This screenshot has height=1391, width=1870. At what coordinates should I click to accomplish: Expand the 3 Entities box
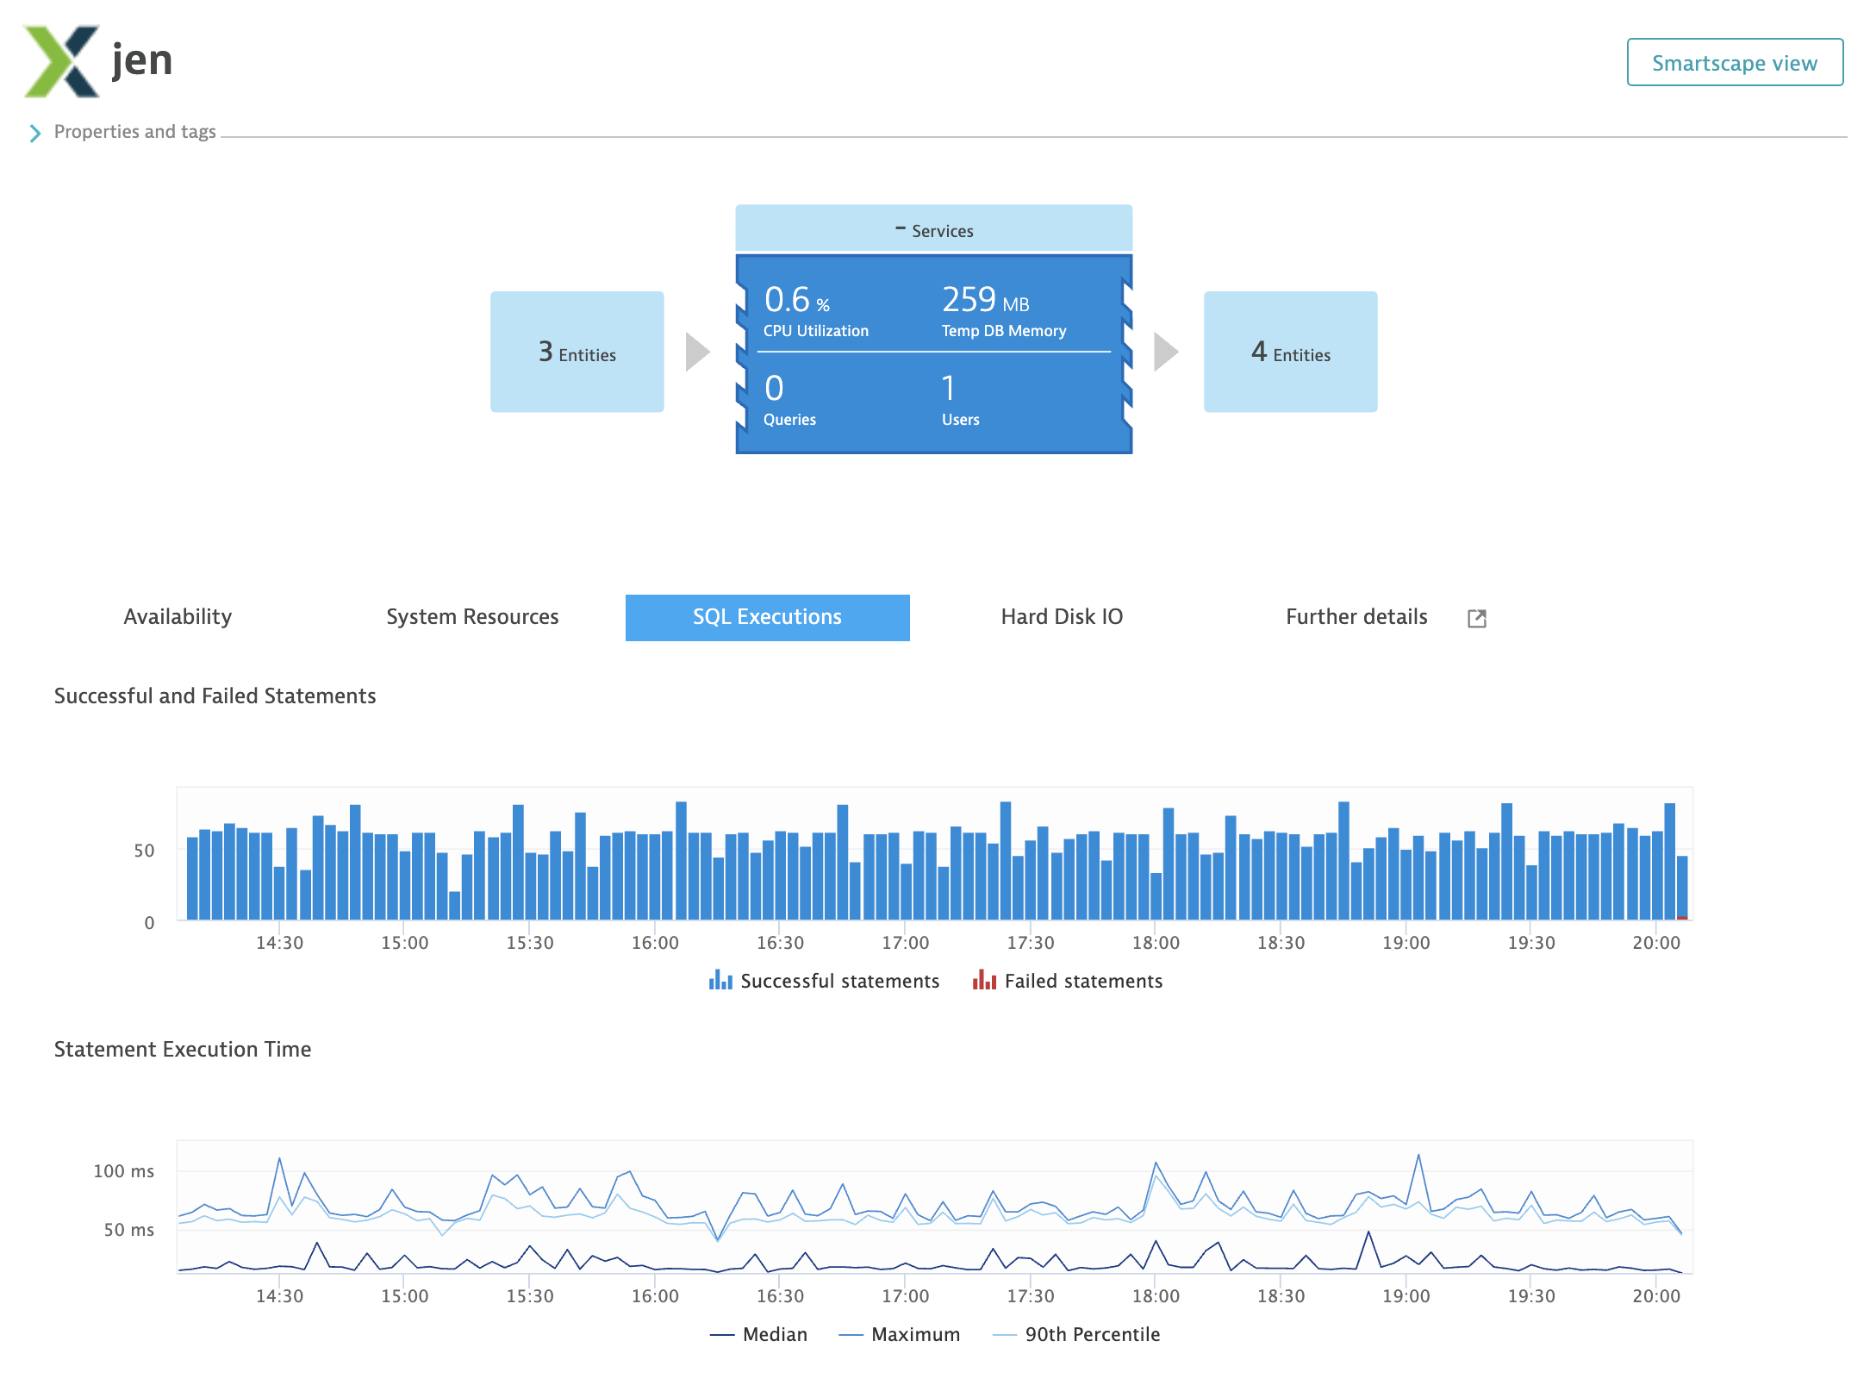[577, 352]
